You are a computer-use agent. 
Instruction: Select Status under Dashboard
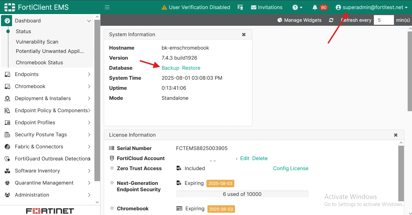click(23, 31)
